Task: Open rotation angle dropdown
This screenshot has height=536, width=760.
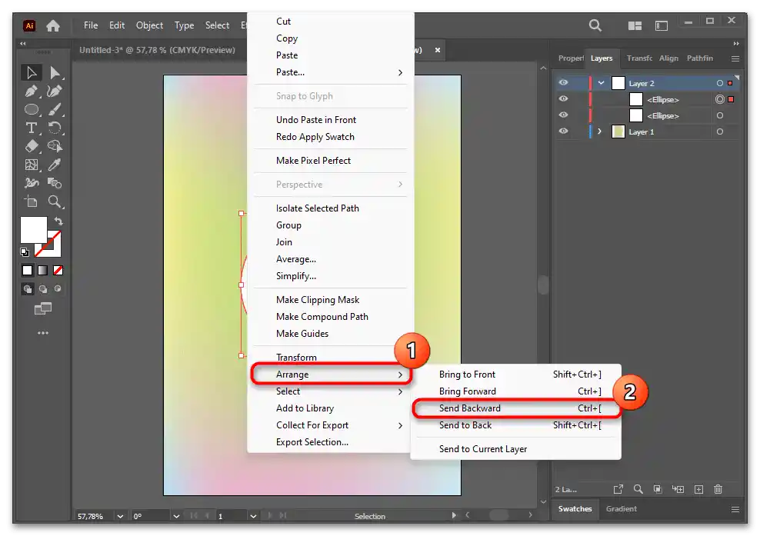Action: click(176, 516)
